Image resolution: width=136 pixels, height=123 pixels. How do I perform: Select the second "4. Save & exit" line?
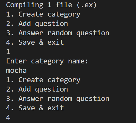coord(35,108)
